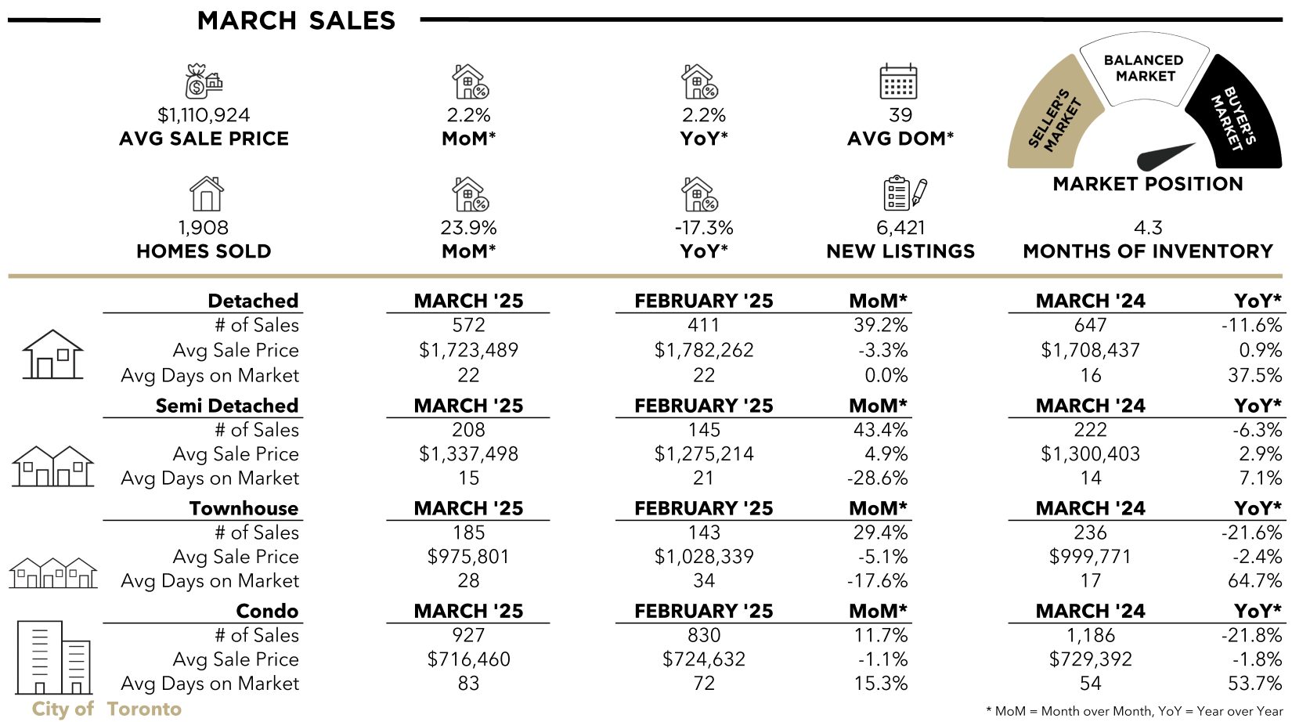Click the Townhouse MARCH '25 column header

[x=468, y=508]
